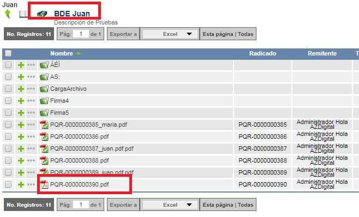Click the bottom page number input field
This screenshot has height=217, width=359.
click(x=81, y=204)
